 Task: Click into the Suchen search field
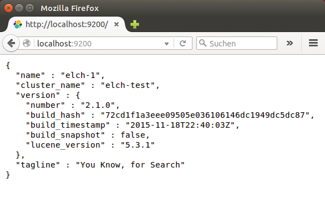point(237,43)
